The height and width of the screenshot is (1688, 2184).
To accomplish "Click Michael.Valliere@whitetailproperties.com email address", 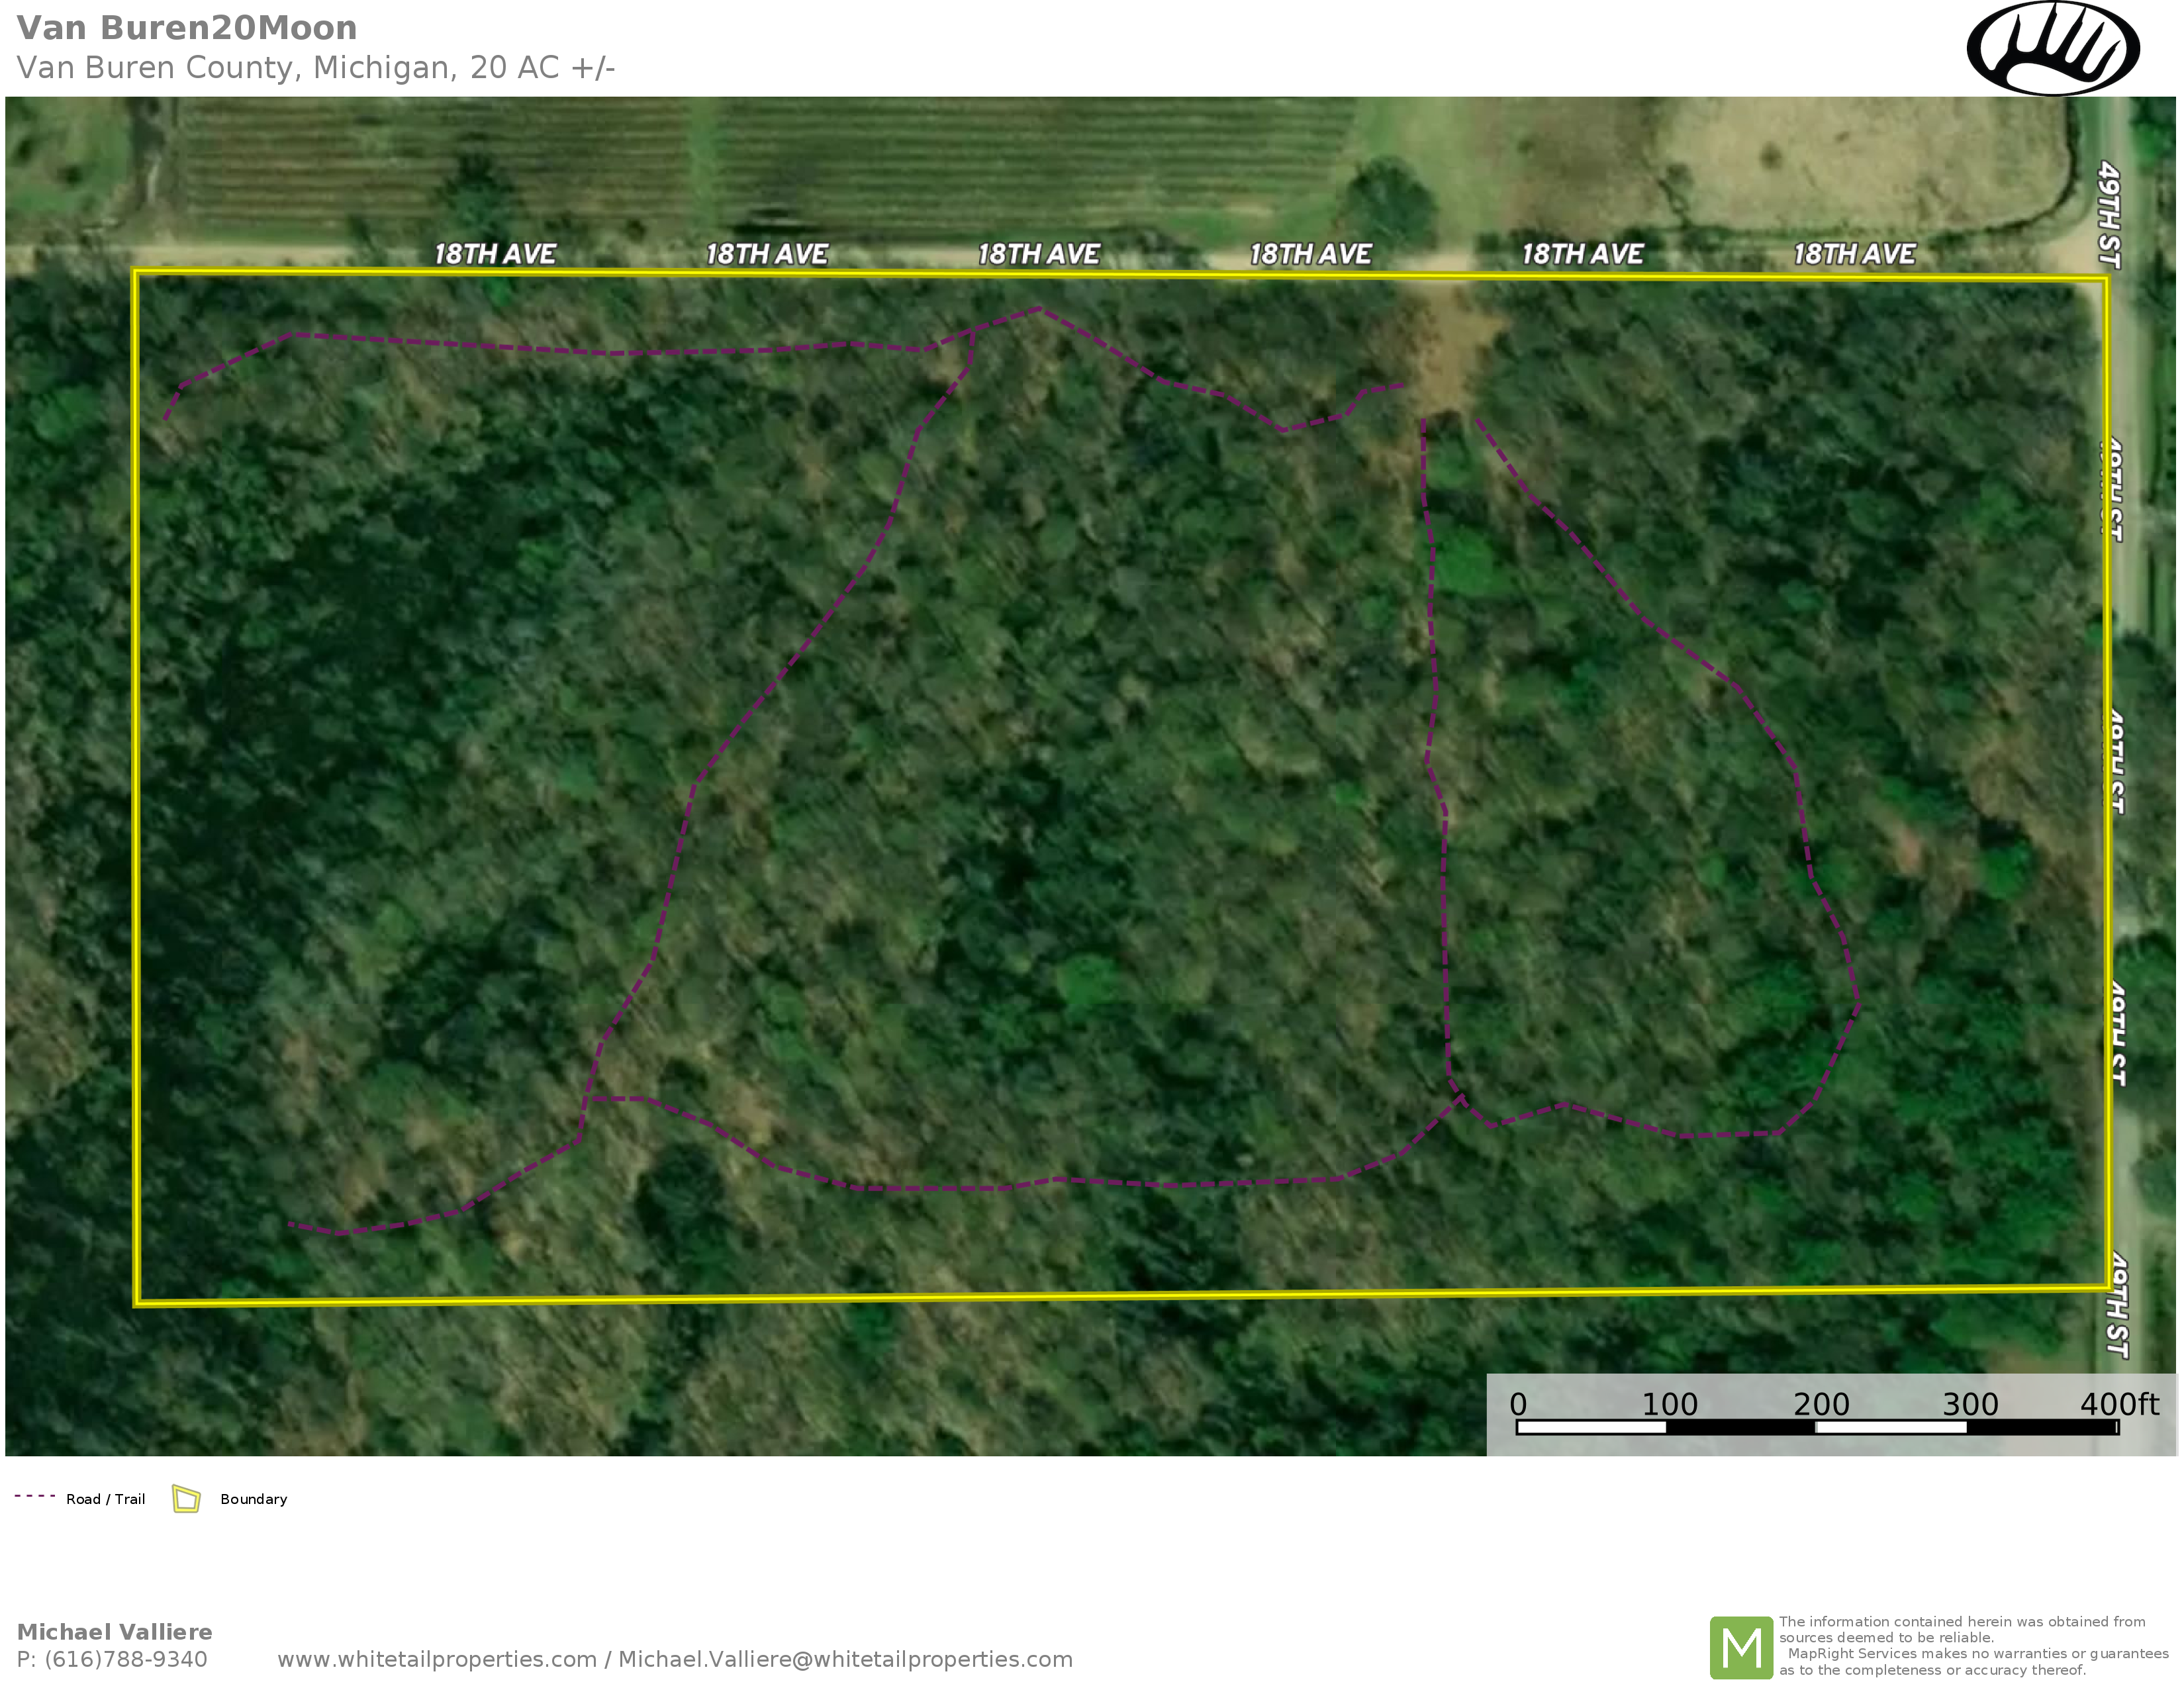I will point(845,1659).
